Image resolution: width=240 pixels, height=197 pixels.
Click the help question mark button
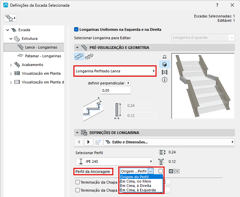click(x=217, y=5)
